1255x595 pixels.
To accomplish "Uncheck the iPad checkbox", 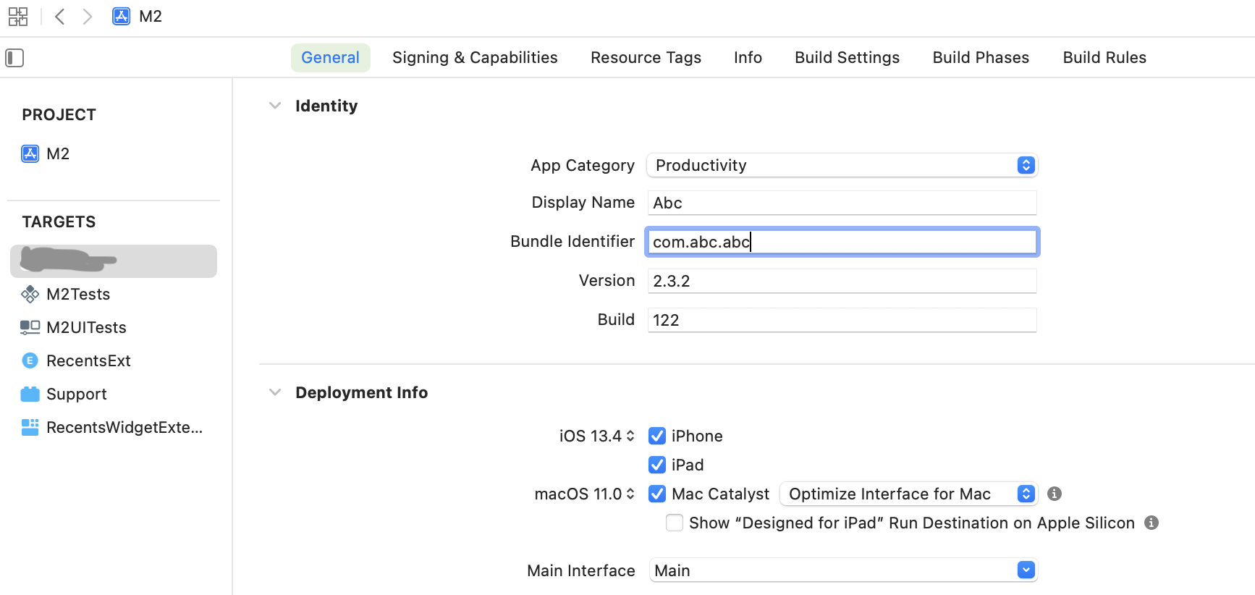I will pos(657,465).
